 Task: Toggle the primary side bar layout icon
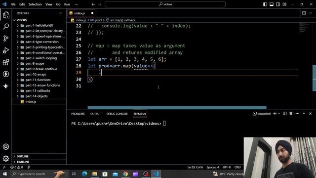[265, 4]
